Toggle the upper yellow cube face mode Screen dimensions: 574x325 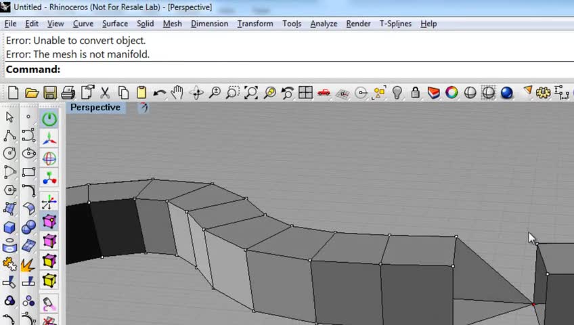pos(49,261)
